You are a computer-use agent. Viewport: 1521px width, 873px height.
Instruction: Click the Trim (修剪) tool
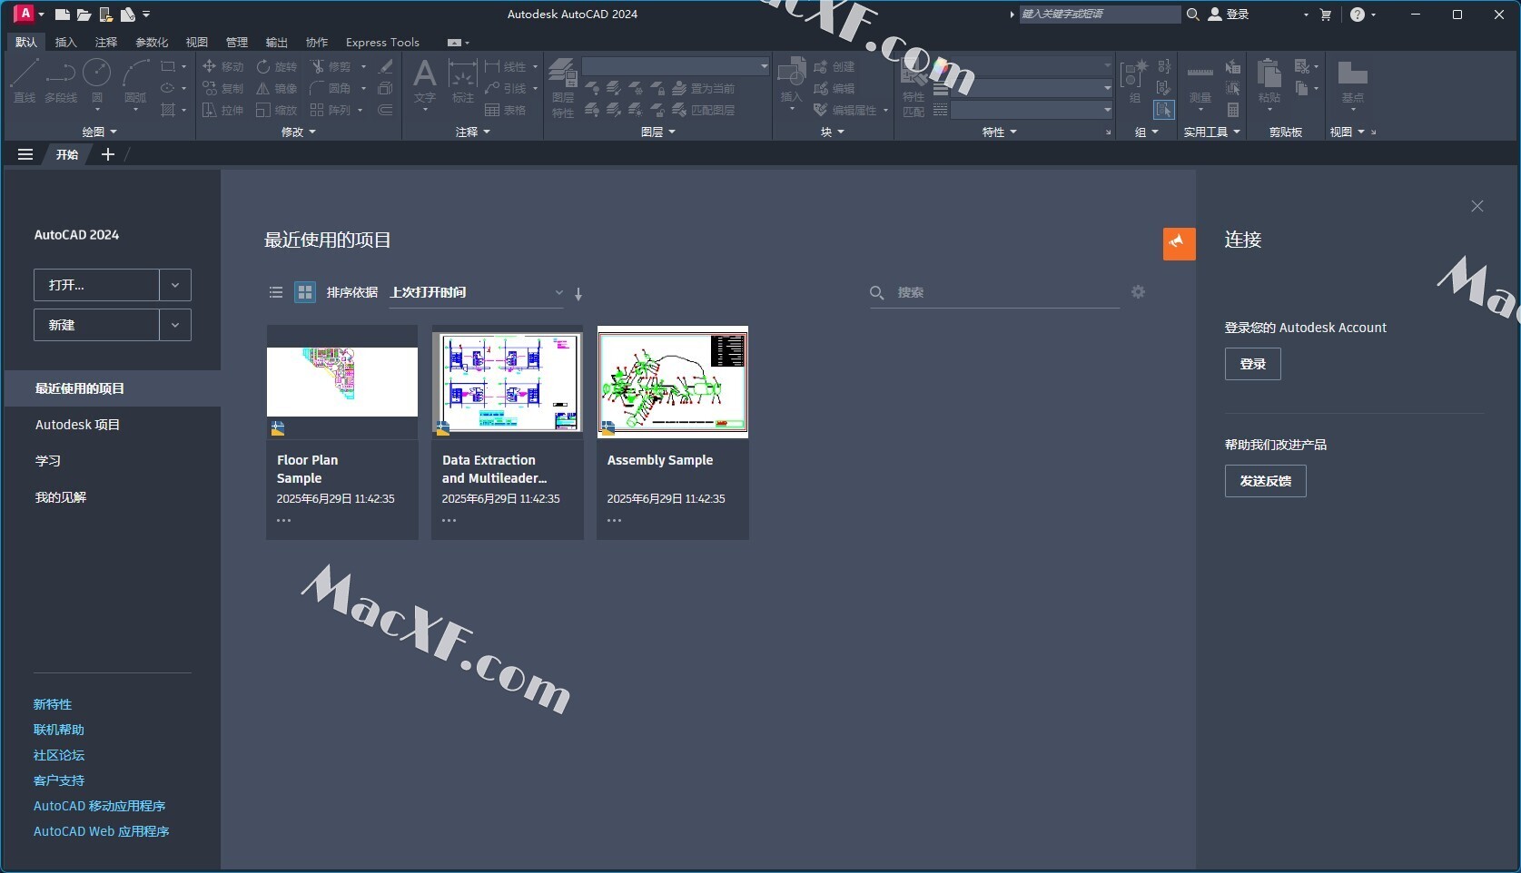331,66
